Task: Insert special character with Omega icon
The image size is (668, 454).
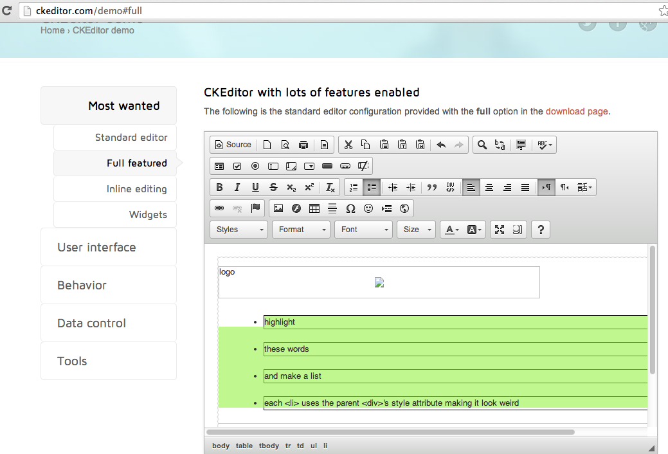Action: pyautogui.click(x=350, y=208)
